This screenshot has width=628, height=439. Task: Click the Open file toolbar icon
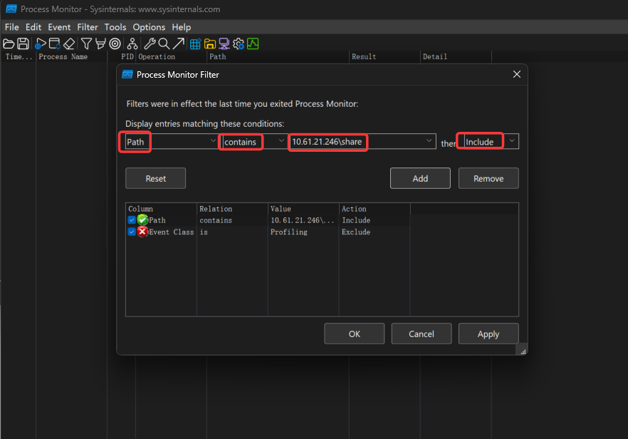[9, 44]
